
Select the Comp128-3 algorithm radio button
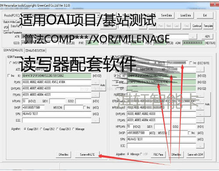pos(57,129)
